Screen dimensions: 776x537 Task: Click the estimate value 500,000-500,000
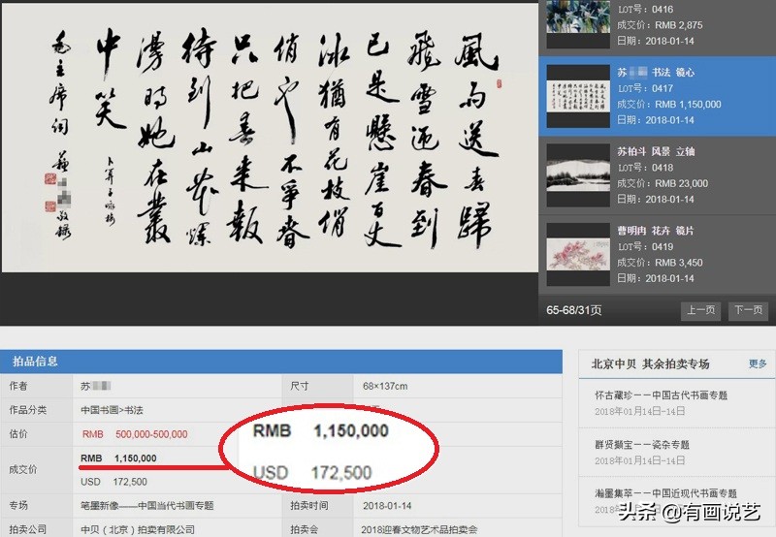[151, 434]
